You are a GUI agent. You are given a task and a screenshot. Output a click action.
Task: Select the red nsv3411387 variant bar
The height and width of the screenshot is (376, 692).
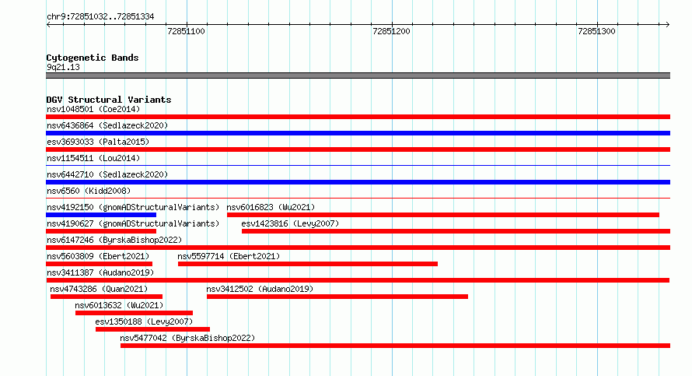pyautogui.click(x=358, y=280)
